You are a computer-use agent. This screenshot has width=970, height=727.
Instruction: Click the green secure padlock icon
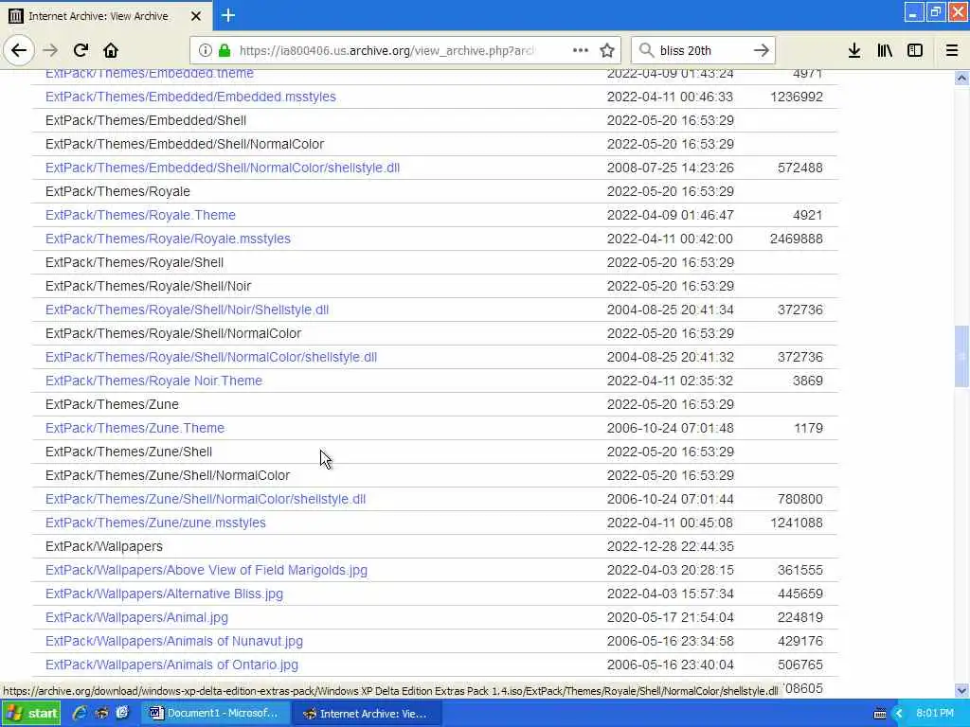pos(225,50)
